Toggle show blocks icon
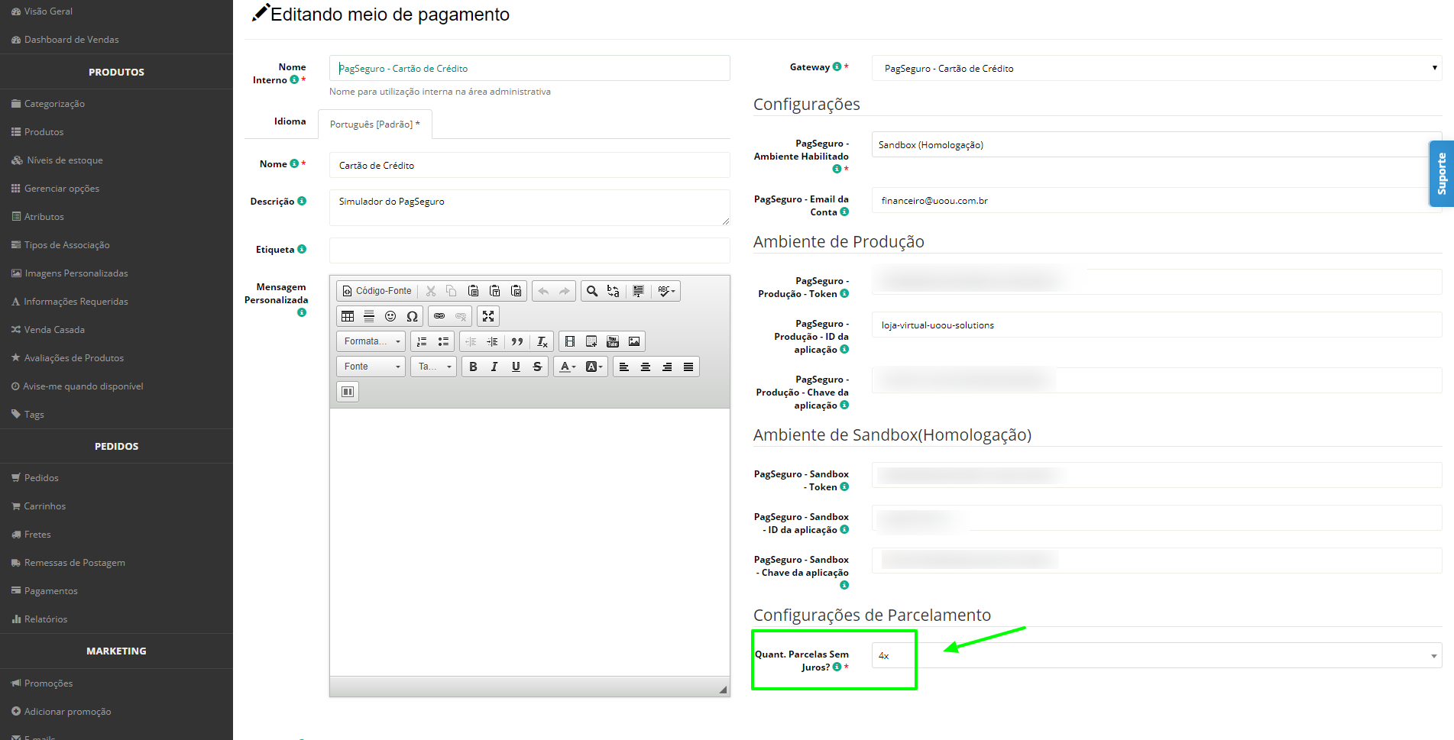1454x740 pixels. click(348, 392)
